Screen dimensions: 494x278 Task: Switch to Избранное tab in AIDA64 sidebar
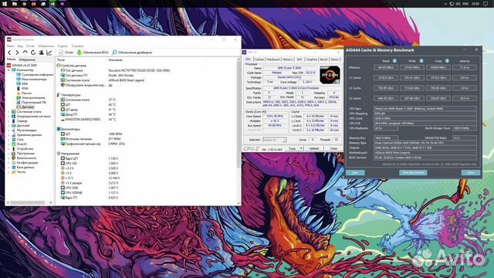click(27, 59)
